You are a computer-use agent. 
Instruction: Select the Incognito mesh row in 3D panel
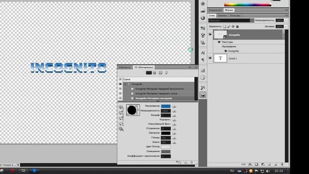(x=159, y=84)
